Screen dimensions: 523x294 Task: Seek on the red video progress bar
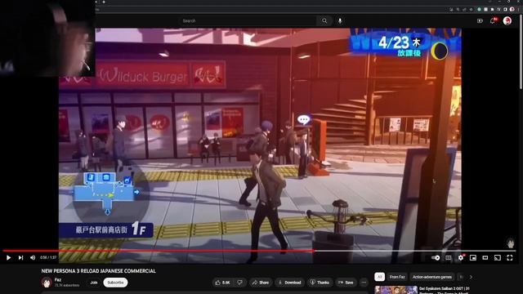(159, 251)
